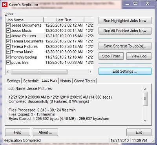Toggle the Teresa Music job checkbox
The height and width of the screenshot is (145, 157).
click(8, 52)
